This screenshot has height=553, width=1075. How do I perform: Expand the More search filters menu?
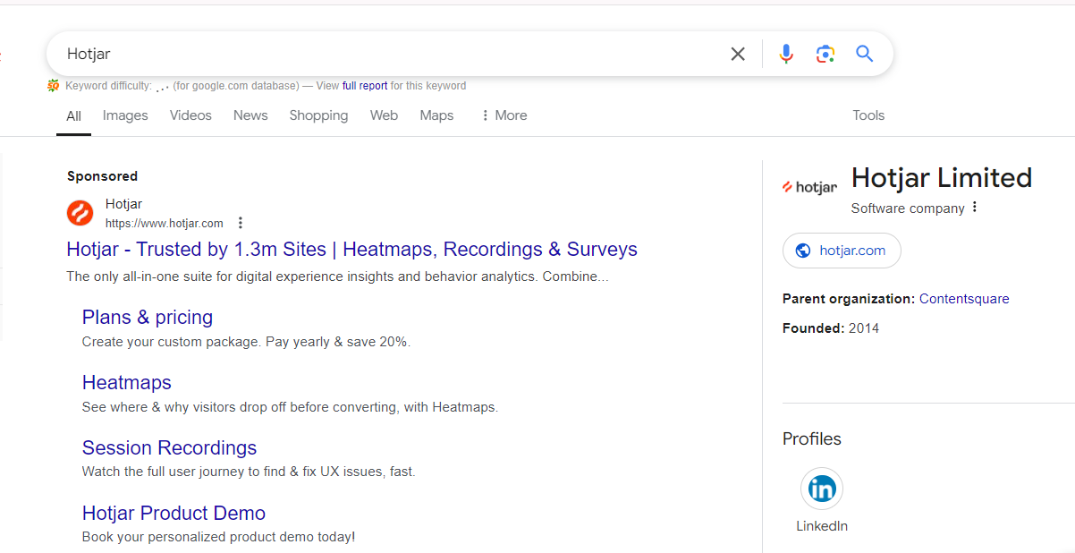tap(504, 115)
